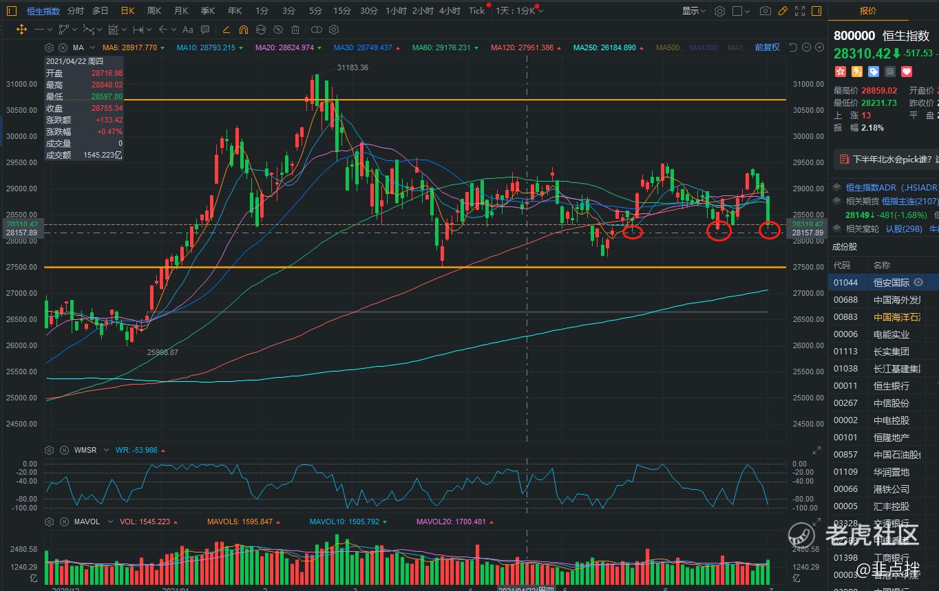Open the MA indicator settings gear

coord(49,47)
